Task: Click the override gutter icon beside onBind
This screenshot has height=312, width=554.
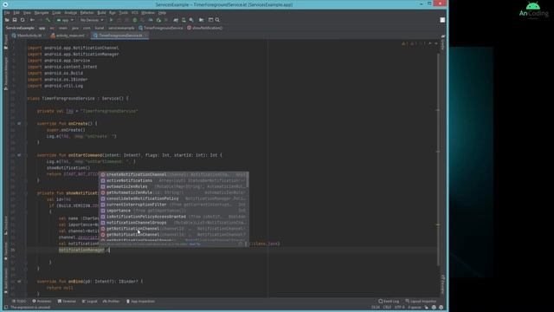Action: point(19,282)
